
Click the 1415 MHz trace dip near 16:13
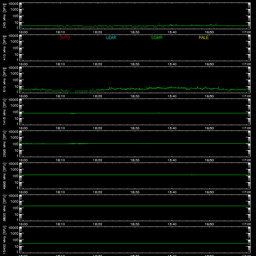click(x=73, y=113)
